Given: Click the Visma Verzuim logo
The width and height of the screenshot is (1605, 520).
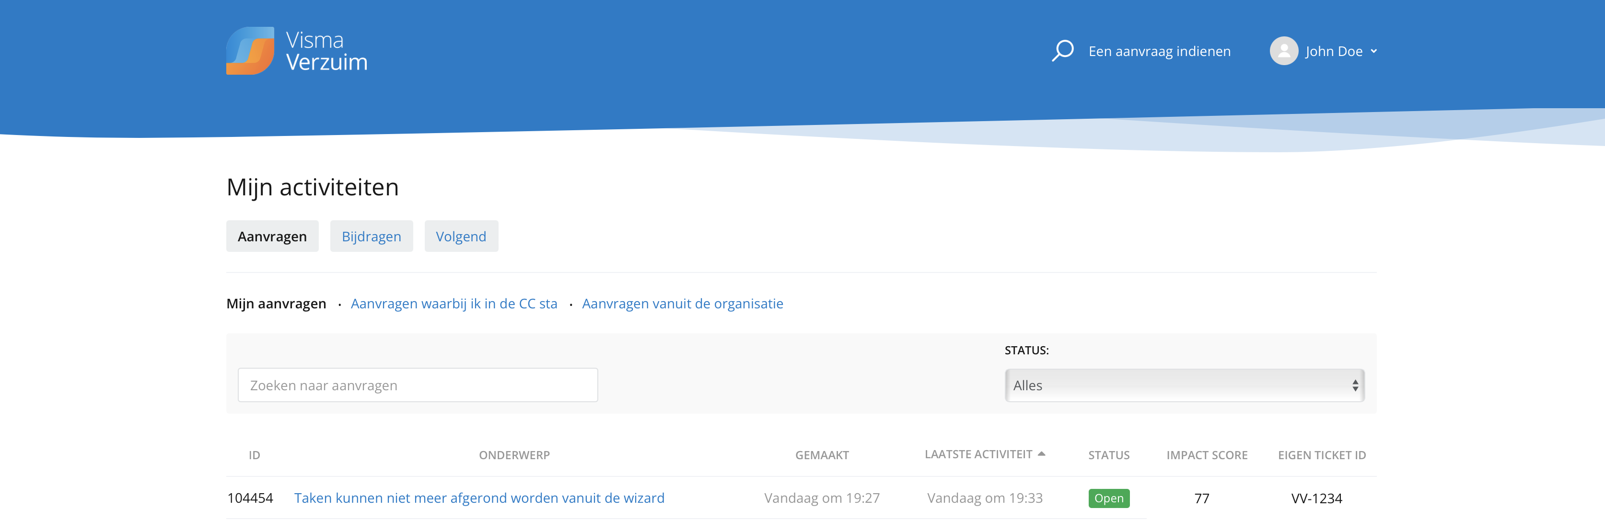Looking at the screenshot, I should (297, 51).
